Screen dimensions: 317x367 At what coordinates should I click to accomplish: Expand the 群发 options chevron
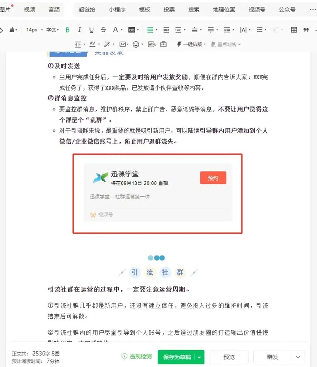298,357
